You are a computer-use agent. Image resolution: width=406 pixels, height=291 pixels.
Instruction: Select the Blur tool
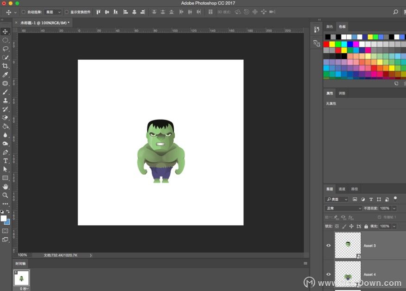pyautogui.click(x=5, y=135)
